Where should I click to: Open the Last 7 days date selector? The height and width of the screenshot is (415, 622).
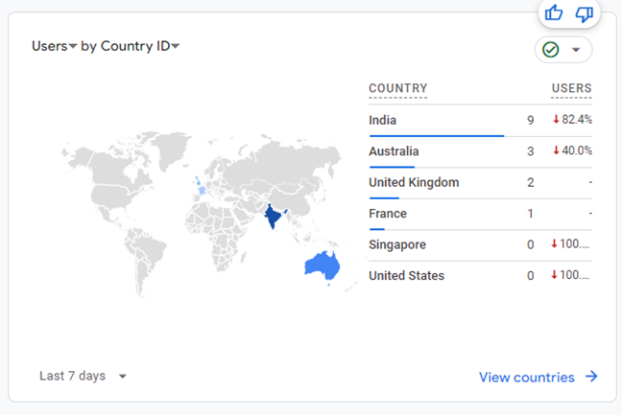(x=83, y=376)
